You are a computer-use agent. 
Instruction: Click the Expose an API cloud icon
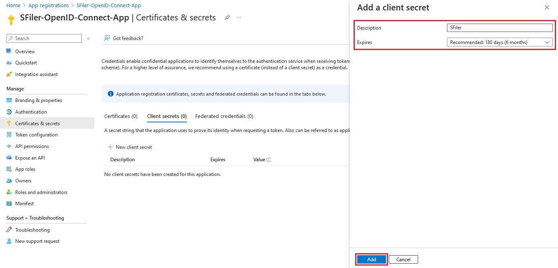[x=9, y=158]
